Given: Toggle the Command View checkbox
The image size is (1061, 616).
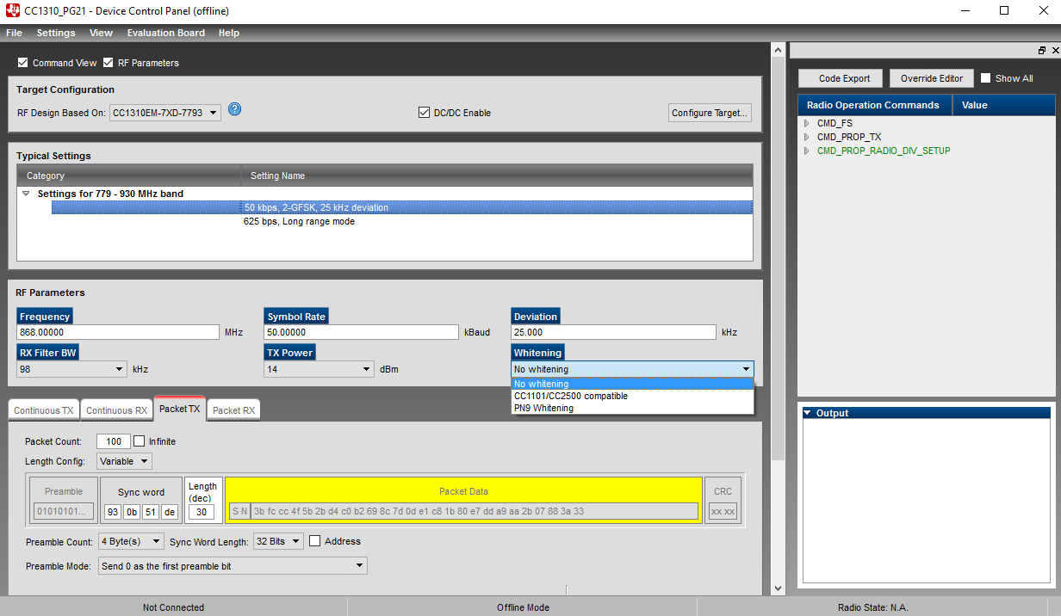Looking at the screenshot, I should [23, 63].
